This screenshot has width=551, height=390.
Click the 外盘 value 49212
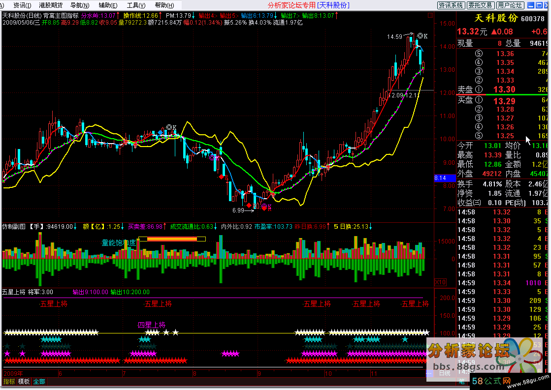[x=492, y=174]
